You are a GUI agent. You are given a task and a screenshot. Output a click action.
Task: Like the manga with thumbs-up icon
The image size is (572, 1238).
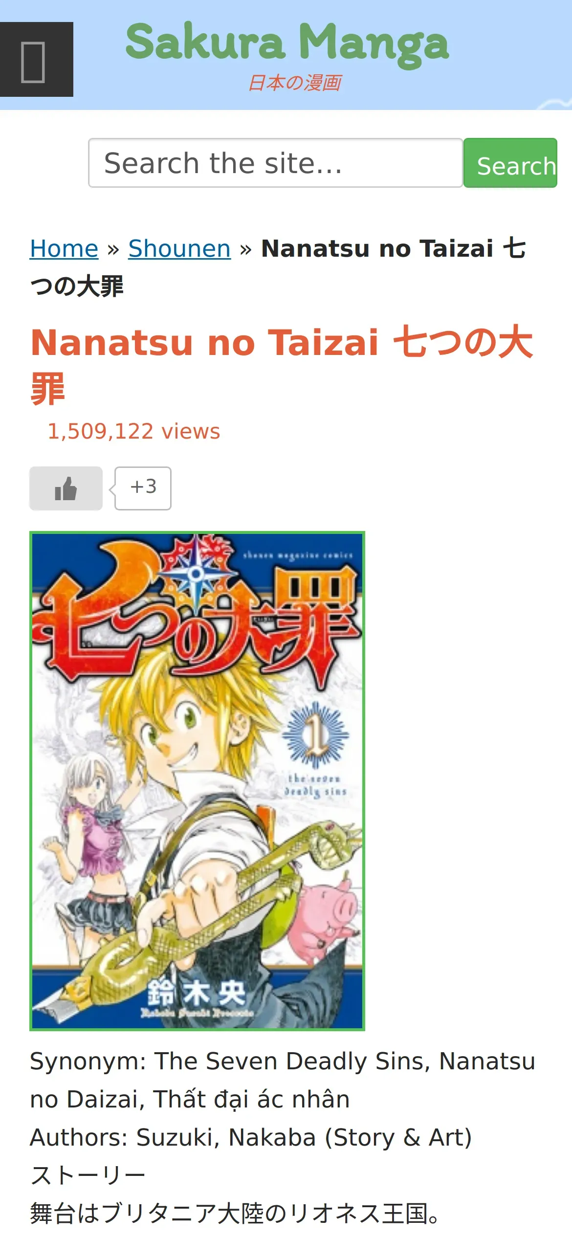pyautogui.click(x=66, y=488)
